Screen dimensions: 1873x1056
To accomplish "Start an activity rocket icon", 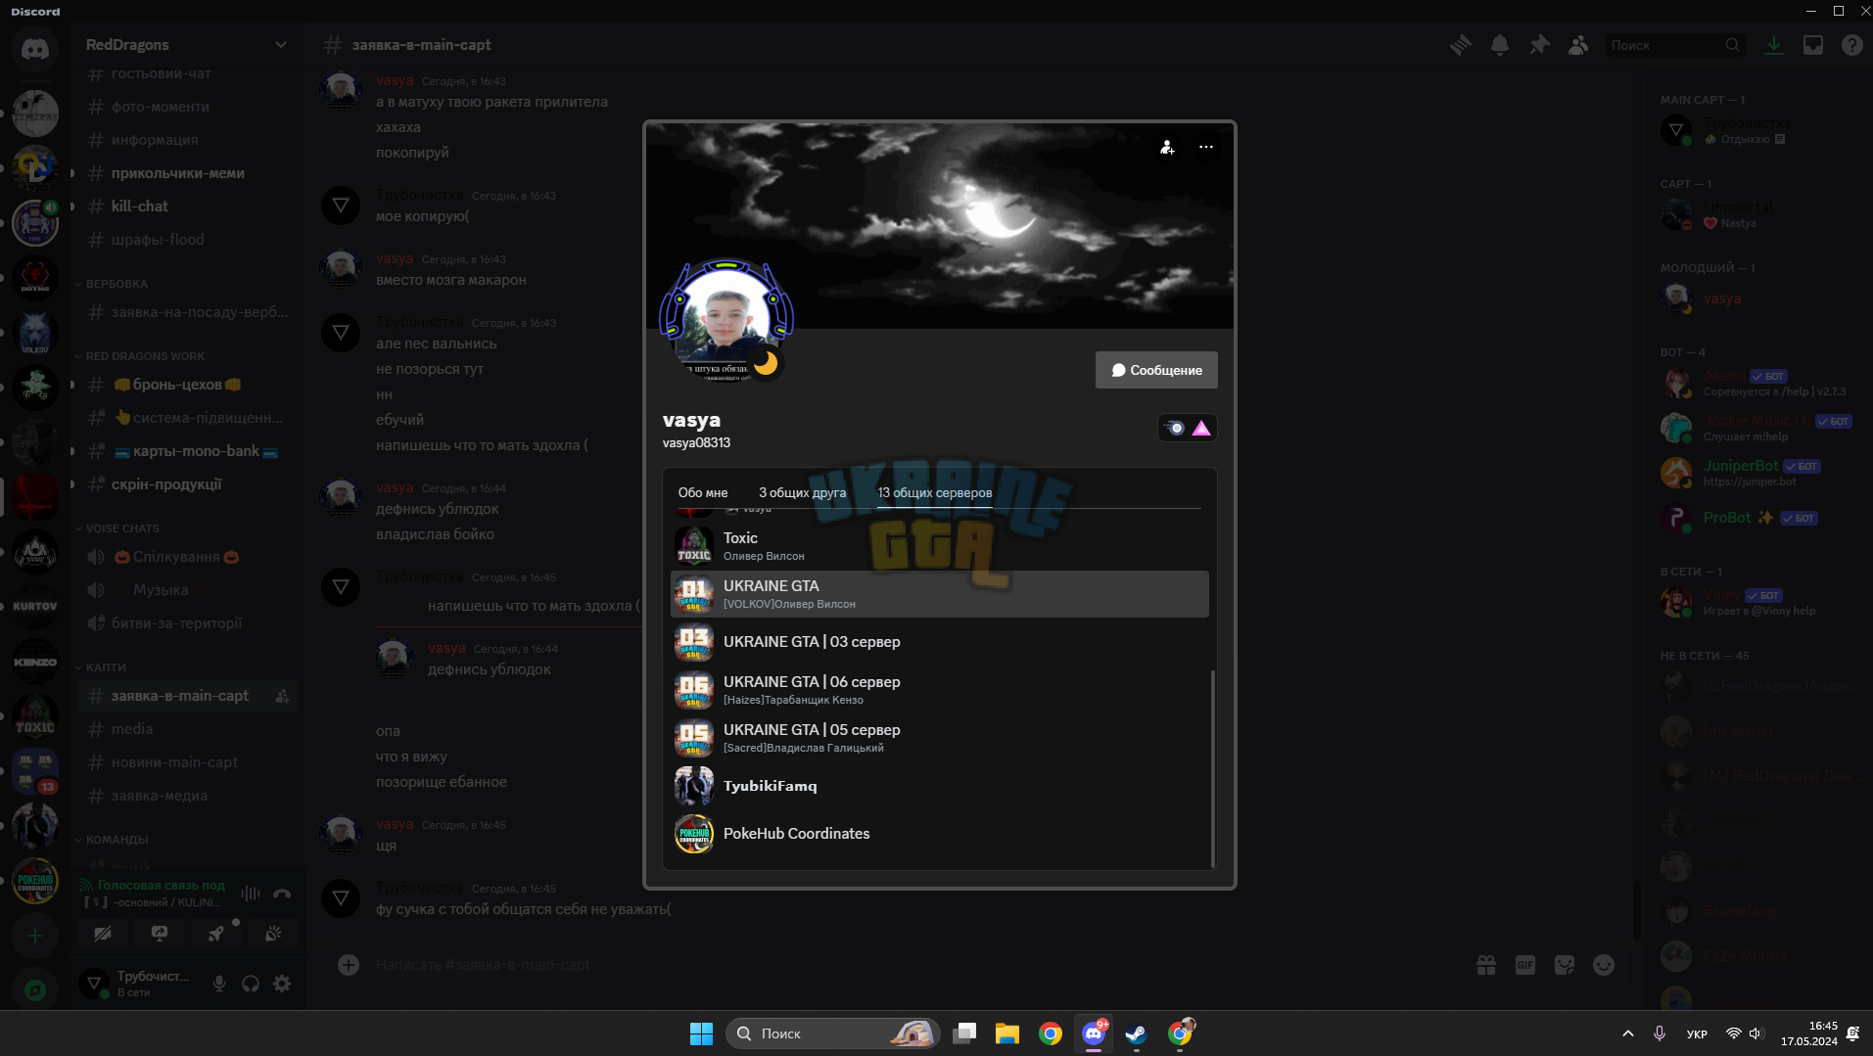I will tap(216, 934).
